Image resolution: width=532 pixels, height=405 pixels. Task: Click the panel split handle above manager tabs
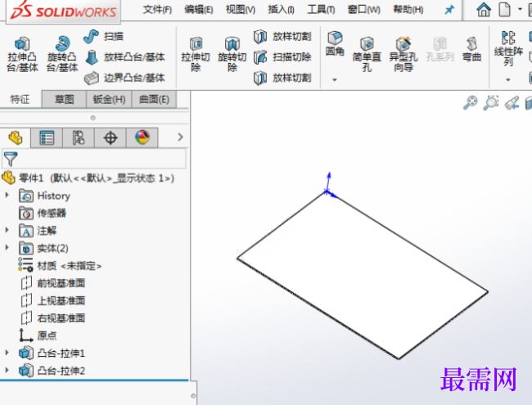(x=93, y=118)
